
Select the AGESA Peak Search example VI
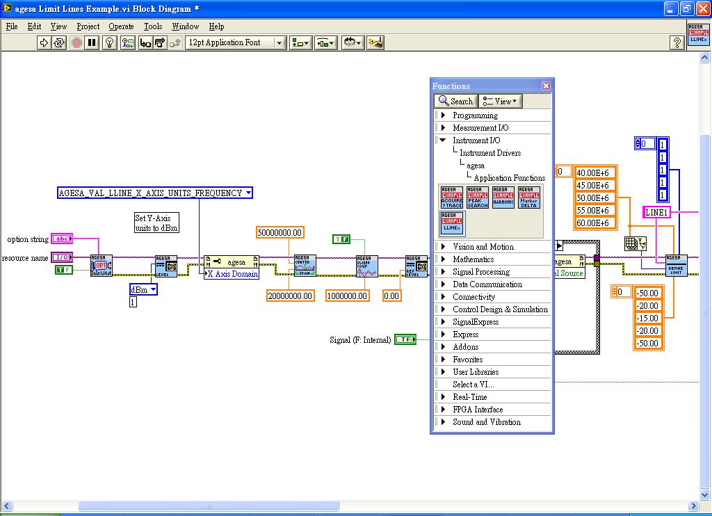(x=477, y=197)
